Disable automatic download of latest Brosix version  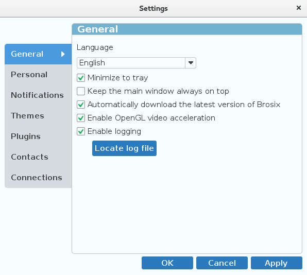[x=81, y=105]
